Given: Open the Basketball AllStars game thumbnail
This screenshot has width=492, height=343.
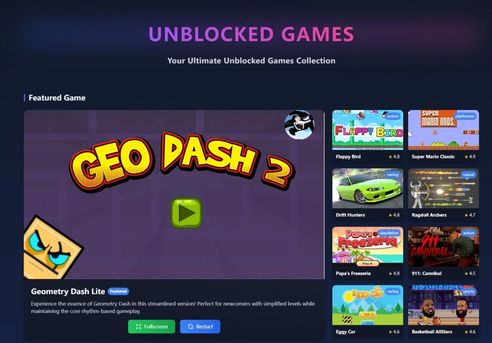Looking at the screenshot, I should point(443,305).
